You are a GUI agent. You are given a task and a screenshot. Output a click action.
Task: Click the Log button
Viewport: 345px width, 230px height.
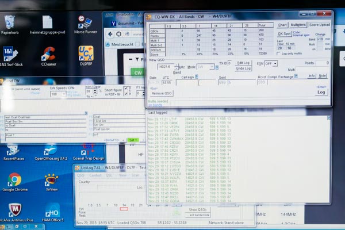click(321, 91)
